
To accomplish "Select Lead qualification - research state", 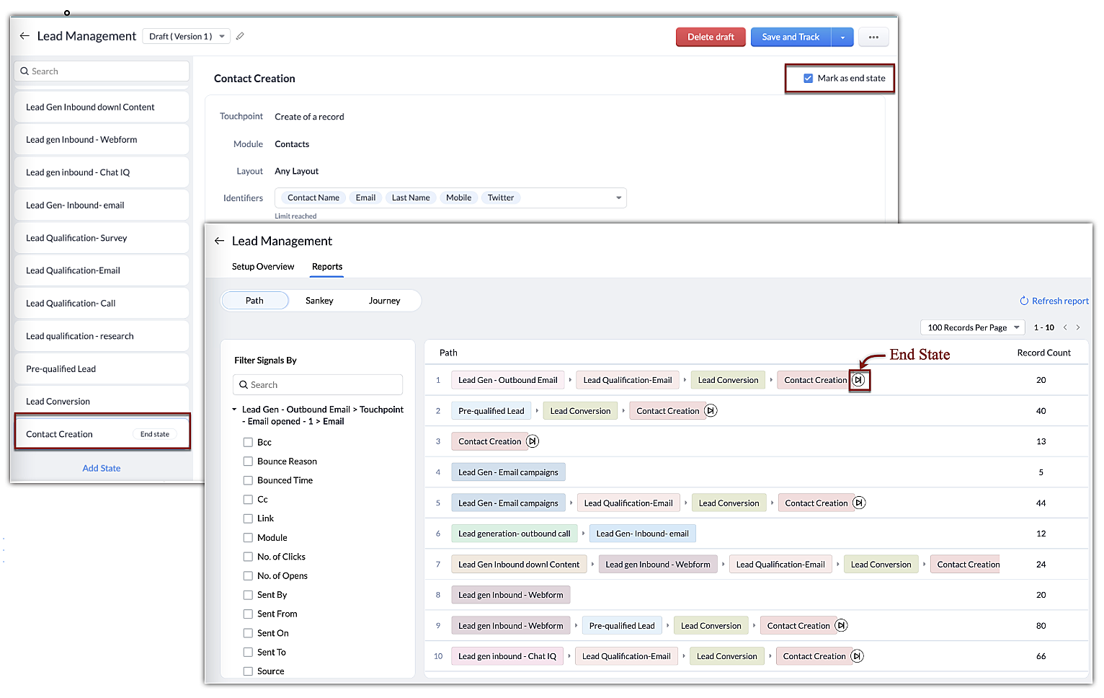I will click(102, 336).
